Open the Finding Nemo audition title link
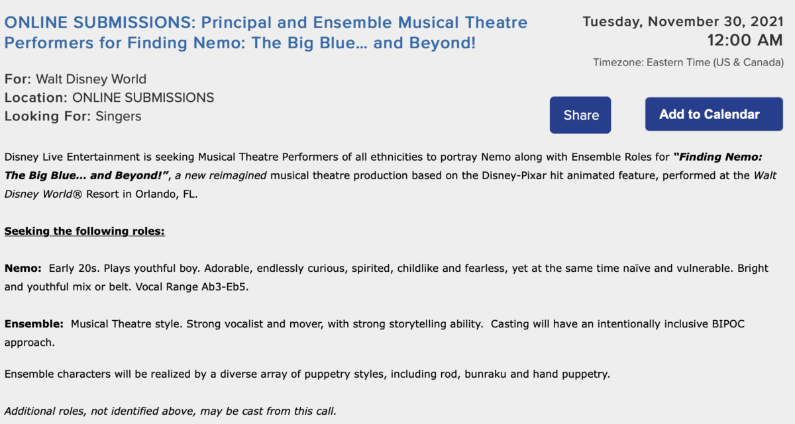 pos(266,33)
